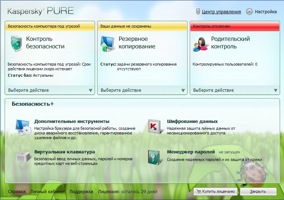The image size is (284, 200).
Task: Click the control center remote icon
Action: pos(198,11)
